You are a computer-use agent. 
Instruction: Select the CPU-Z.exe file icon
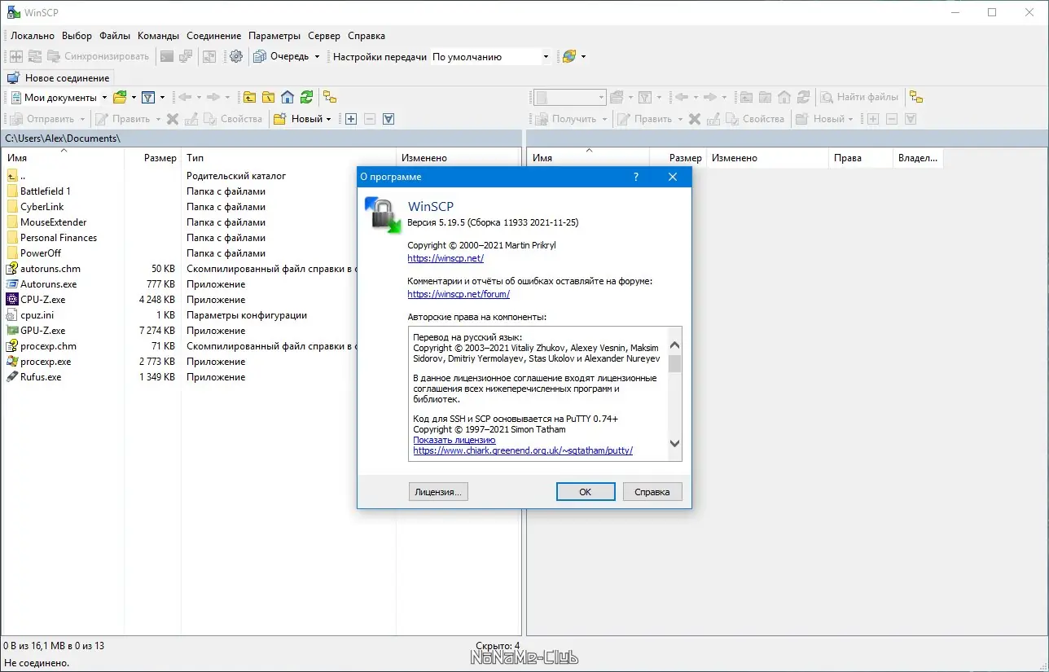pyautogui.click(x=12, y=300)
